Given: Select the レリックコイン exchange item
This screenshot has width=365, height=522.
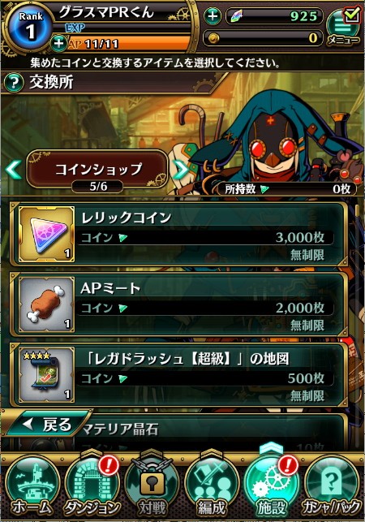Looking at the screenshot, I should tap(179, 234).
